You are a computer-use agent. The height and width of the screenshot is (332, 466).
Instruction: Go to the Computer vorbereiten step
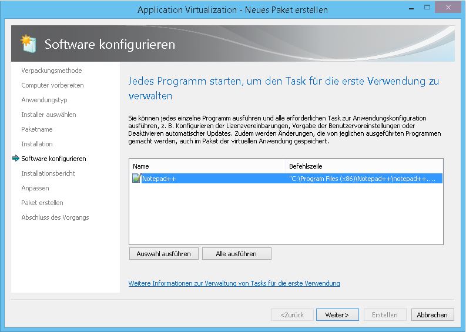[x=52, y=85]
